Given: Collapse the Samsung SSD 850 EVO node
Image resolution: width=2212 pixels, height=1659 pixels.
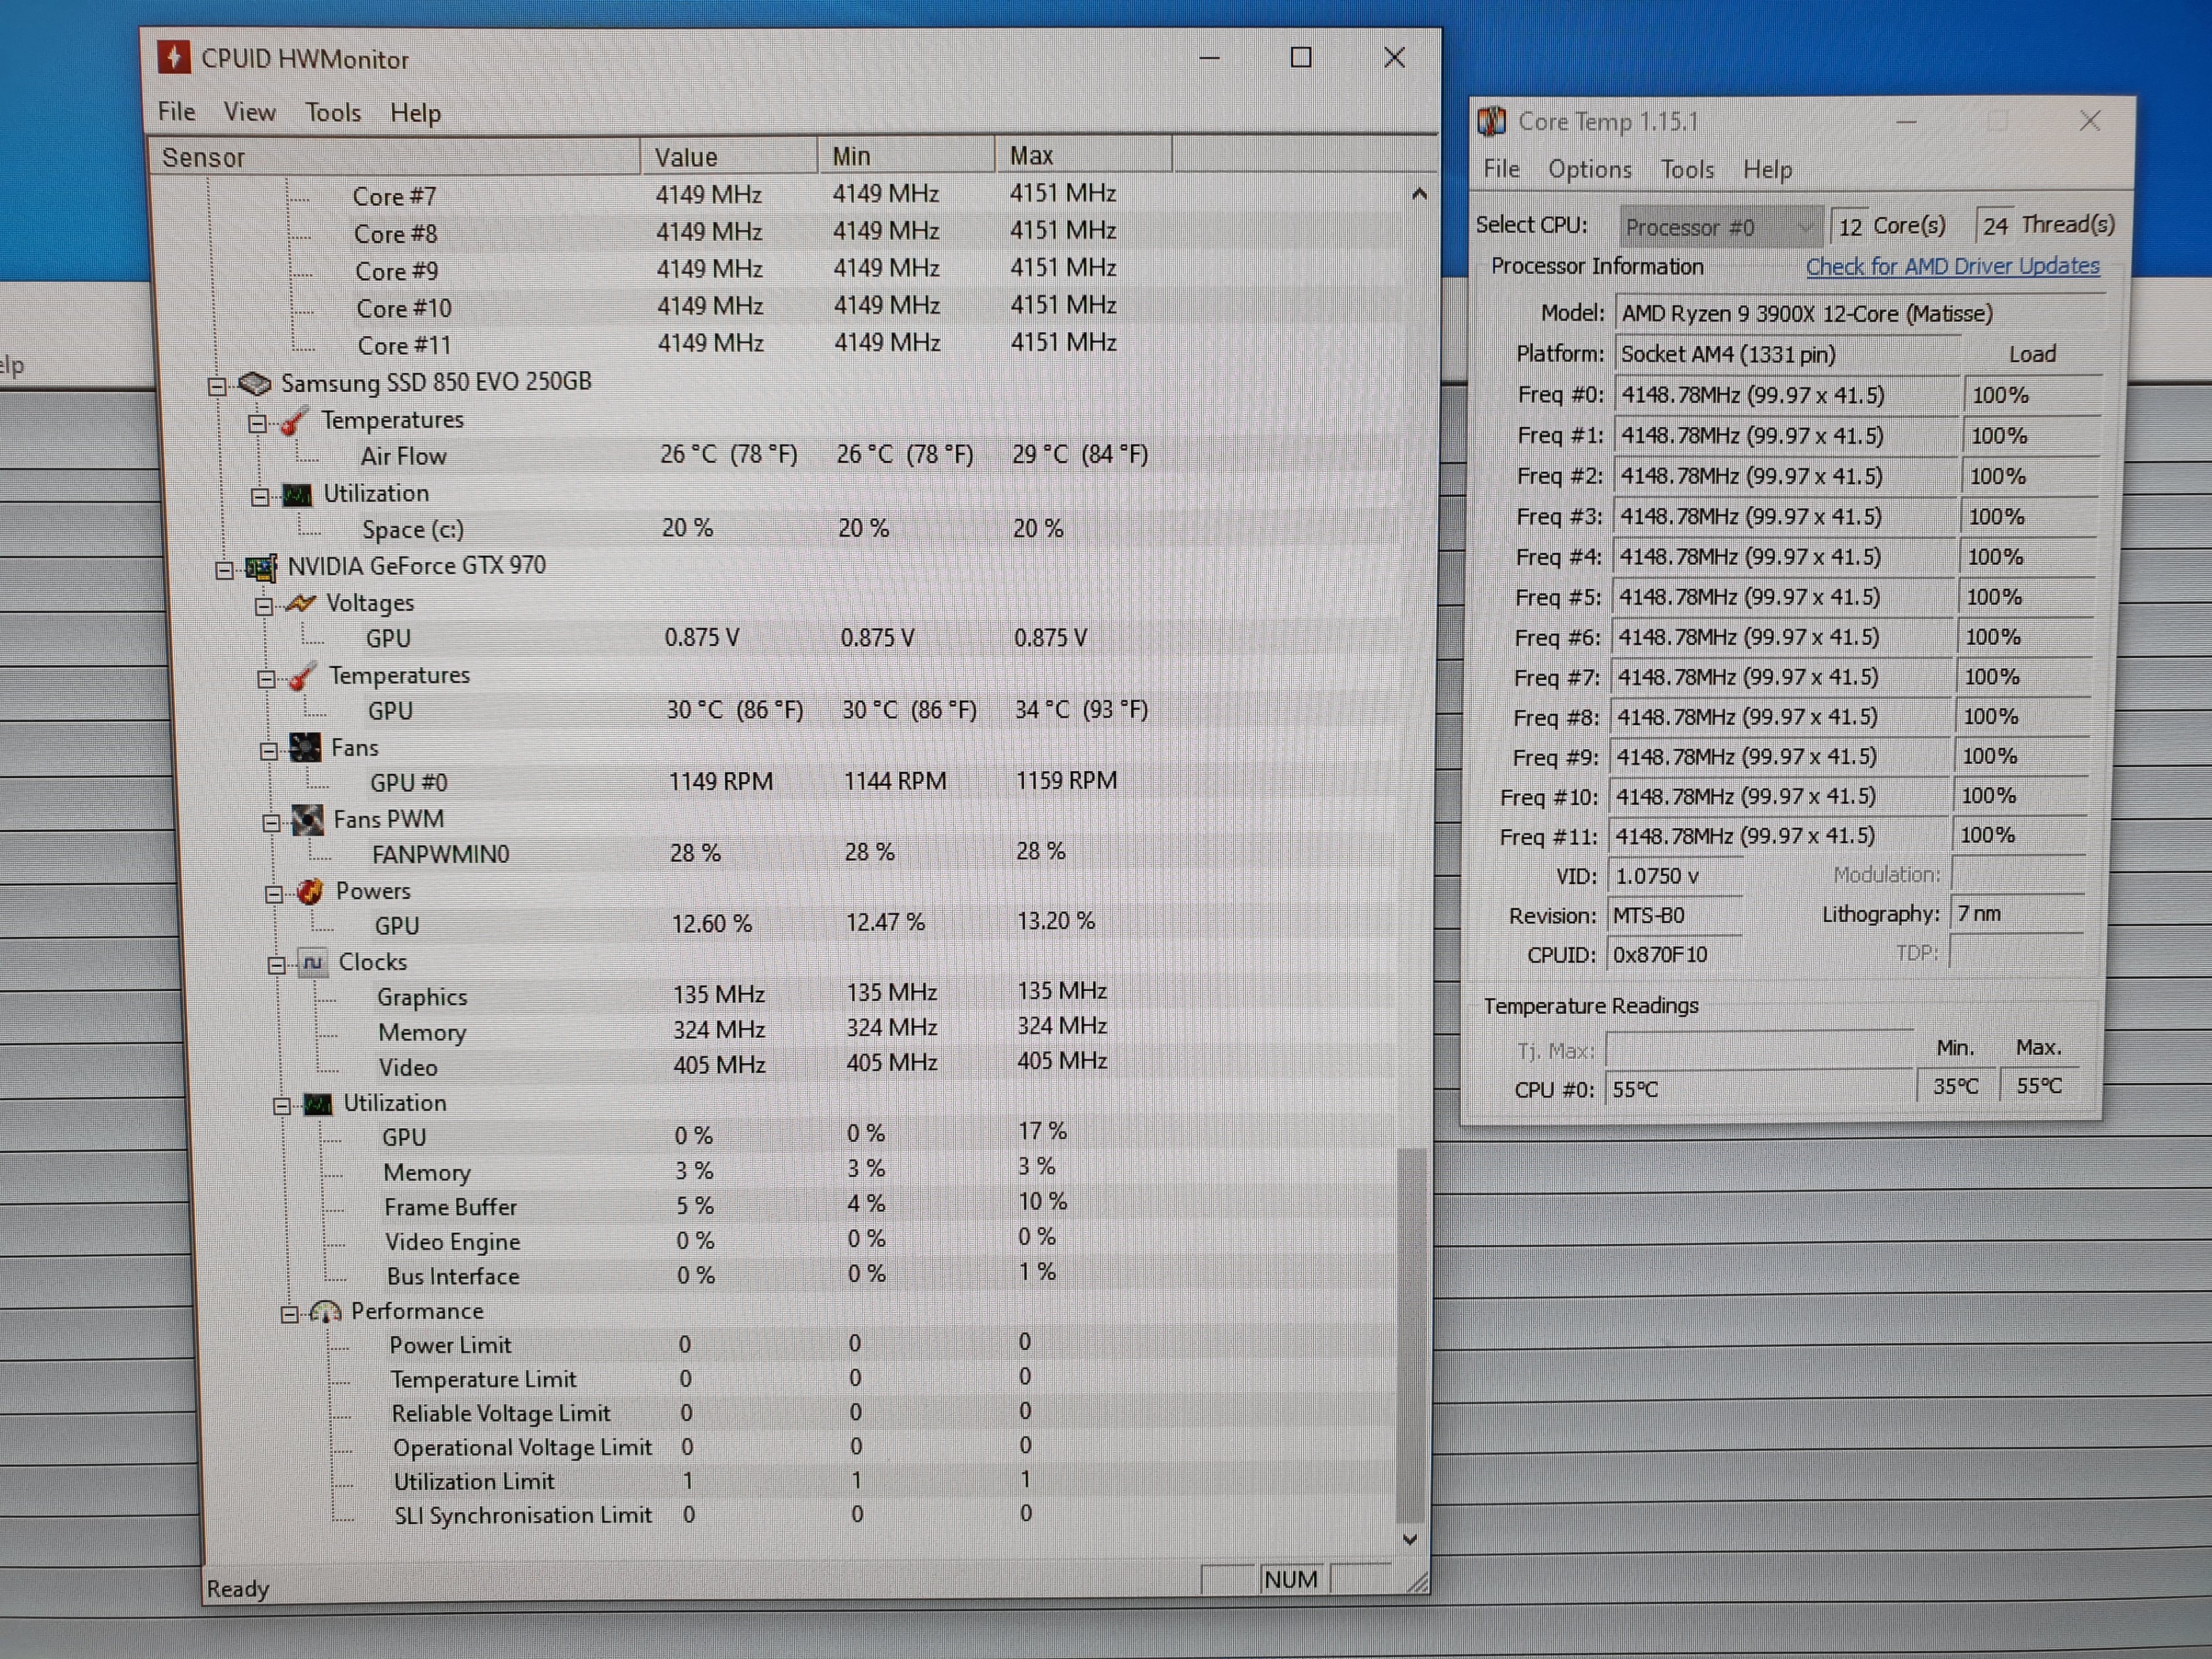Looking at the screenshot, I should click(x=217, y=386).
